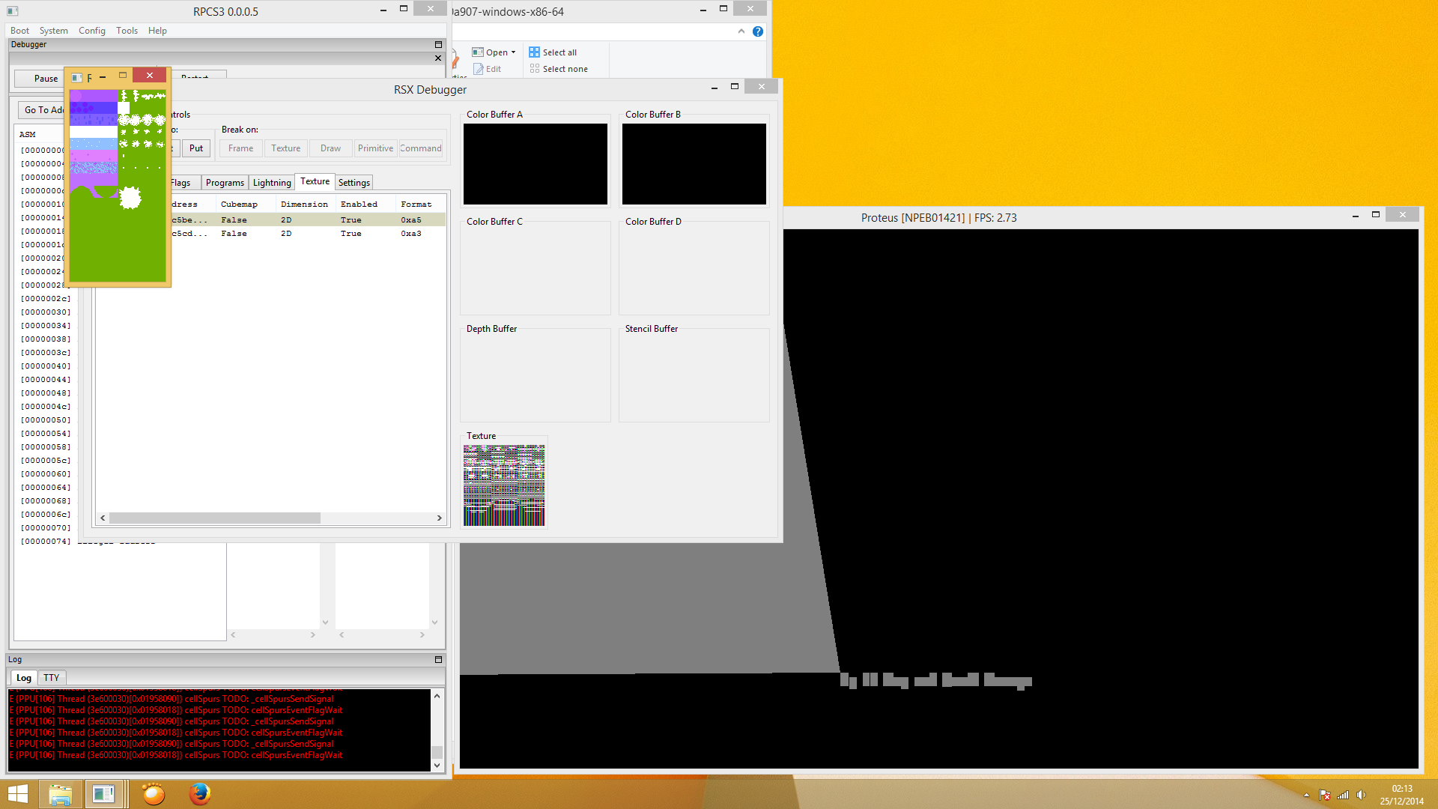Screen dimensions: 1438x809
Task: Click the Log scroll down arrow
Action: pos(437,766)
